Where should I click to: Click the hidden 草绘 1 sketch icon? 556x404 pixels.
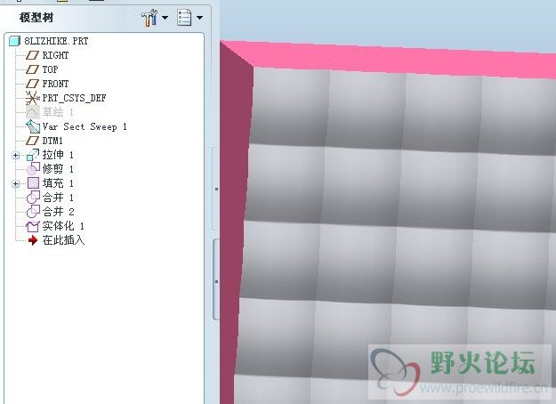[x=32, y=112]
